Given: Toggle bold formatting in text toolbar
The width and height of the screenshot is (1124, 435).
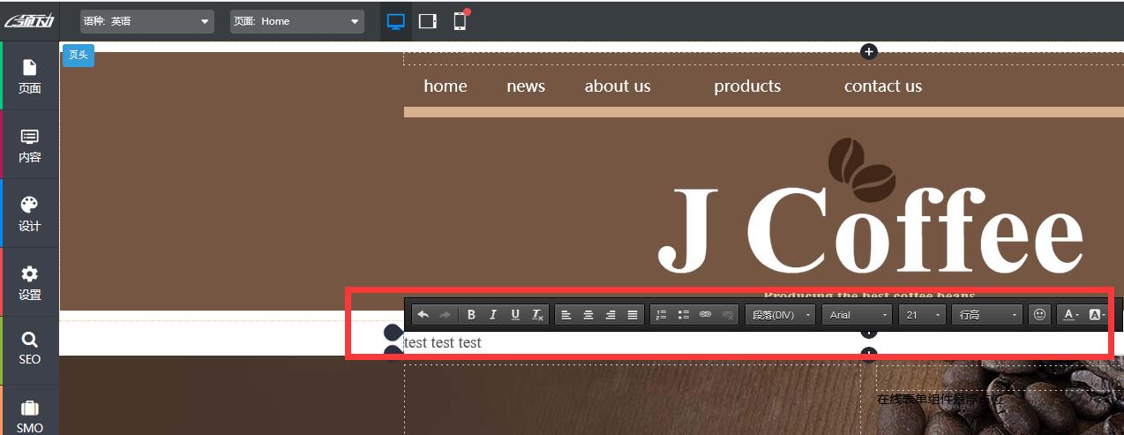Looking at the screenshot, I should (471, 315).
